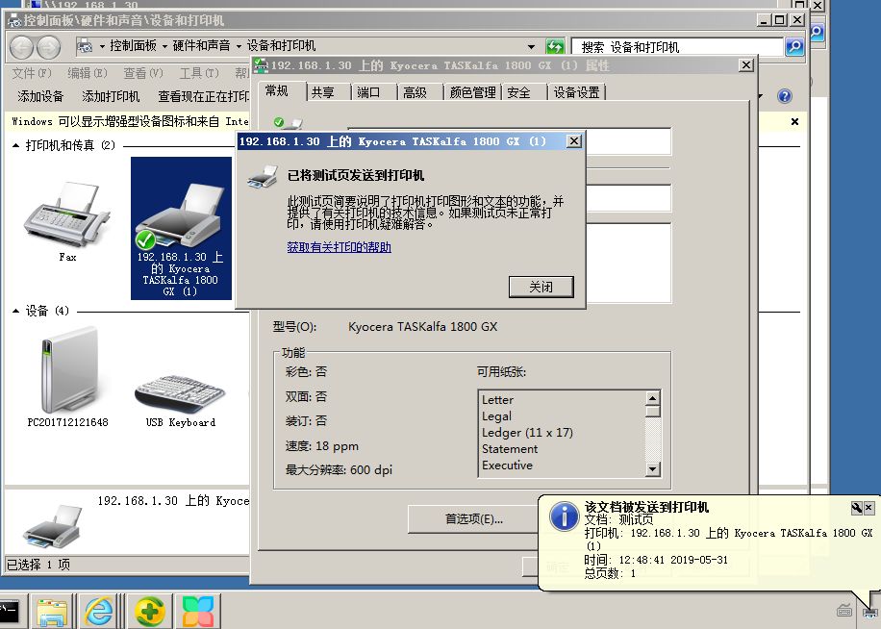This screenshot has width=881, height=629.
Task: Switch to the 高级 tab
Action: (x=415, y=92)
